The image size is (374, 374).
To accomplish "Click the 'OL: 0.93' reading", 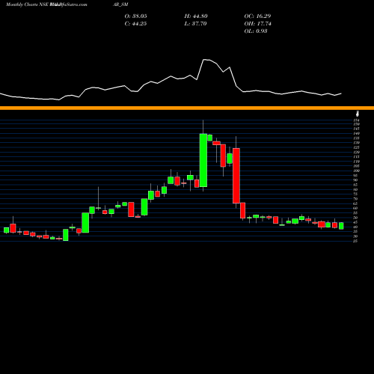I will point(256,31).
